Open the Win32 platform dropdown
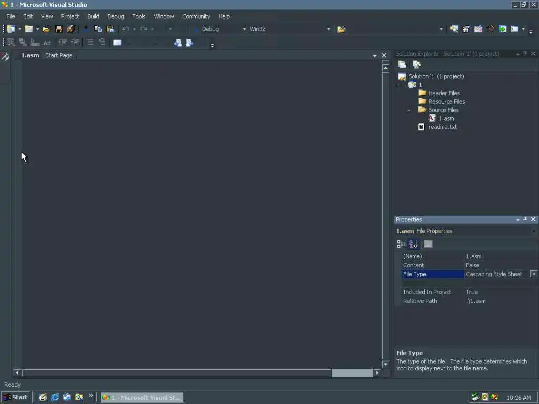The height and width of the screenshot is (404, 539). (x=328, y=29)
